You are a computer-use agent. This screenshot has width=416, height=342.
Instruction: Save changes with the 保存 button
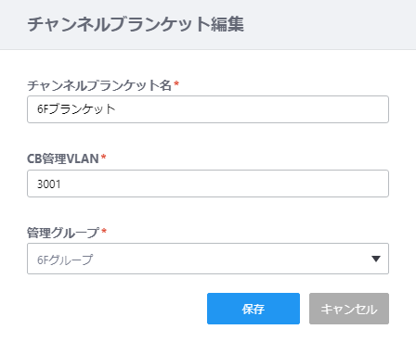pyautogui.click(x=253, y=309)
